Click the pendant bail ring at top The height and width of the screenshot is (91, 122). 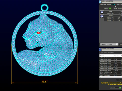tap(44, 7)
